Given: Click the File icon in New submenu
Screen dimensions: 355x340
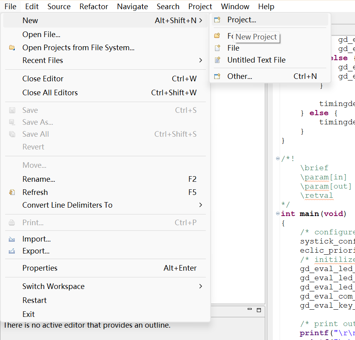Looking at the screenshot, I should pos(217,48).
